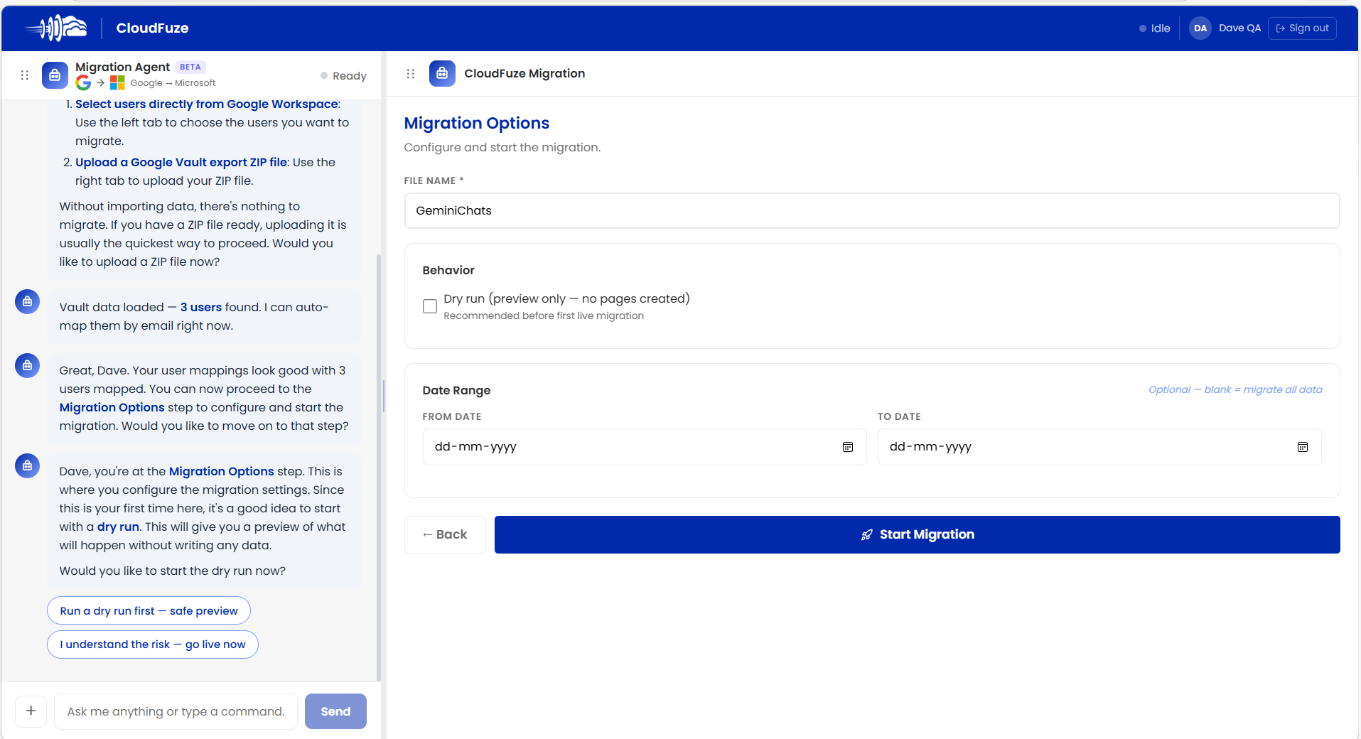Choose 'I understand the risk — go live now'
This screenshot has height=739, width=1361.
coord(153,644)
